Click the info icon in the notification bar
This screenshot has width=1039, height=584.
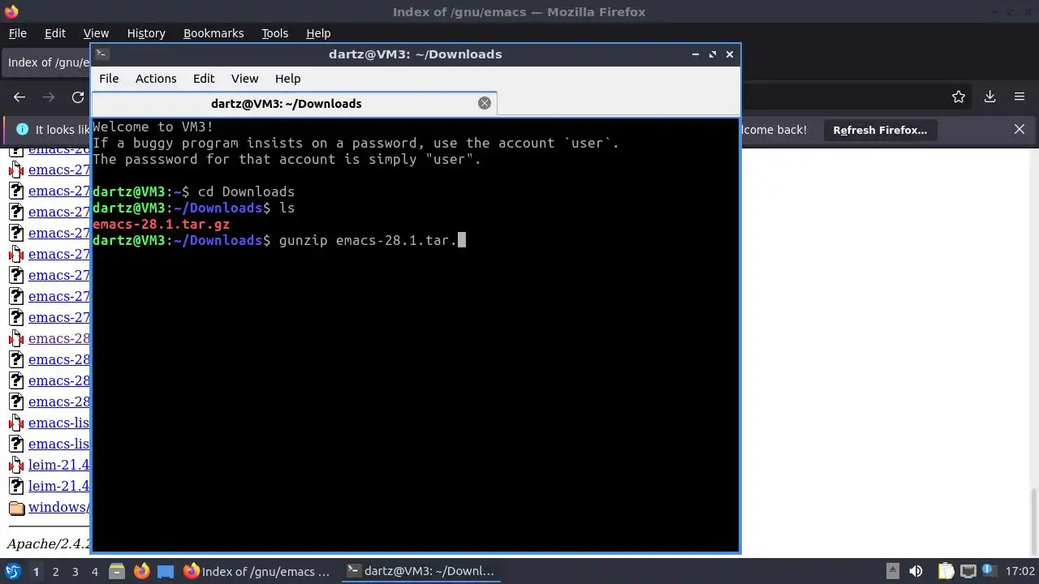pyautogui.click(x=22, y=130)
